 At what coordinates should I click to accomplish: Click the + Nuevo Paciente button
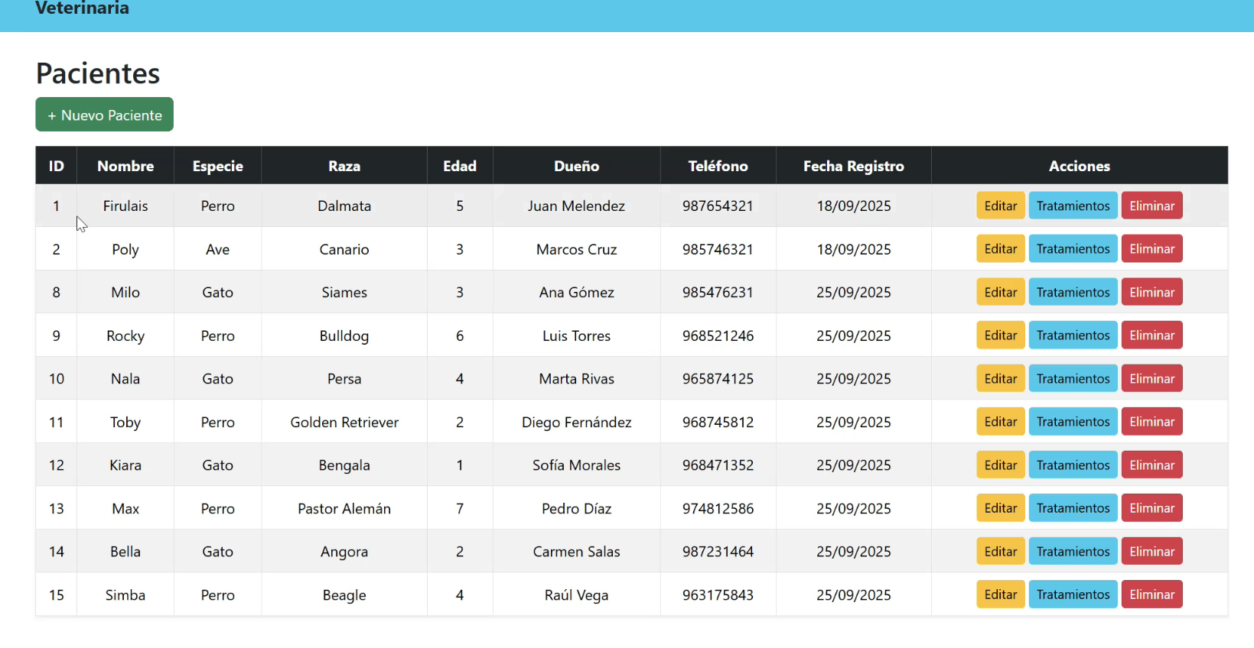(104, 115)
